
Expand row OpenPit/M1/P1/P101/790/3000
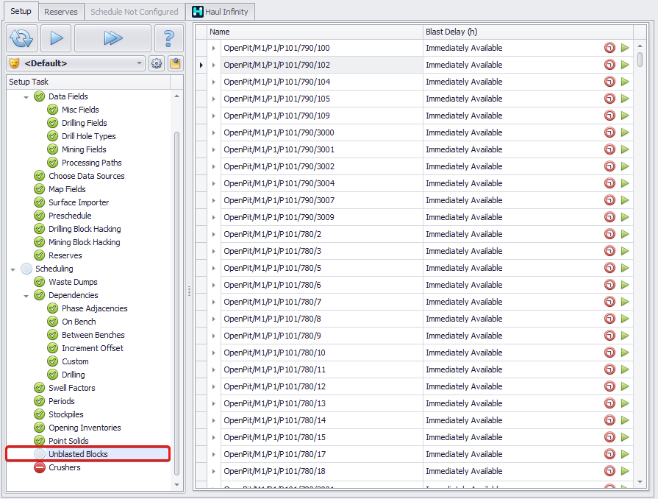214,132
